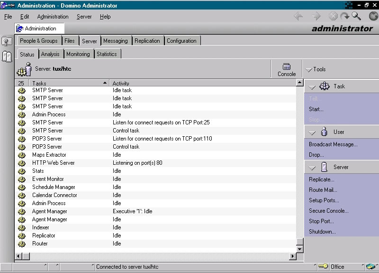Select the HTTP Web Server task icon
The width and height of the screenshot is (379, 273).
[21, 163]
